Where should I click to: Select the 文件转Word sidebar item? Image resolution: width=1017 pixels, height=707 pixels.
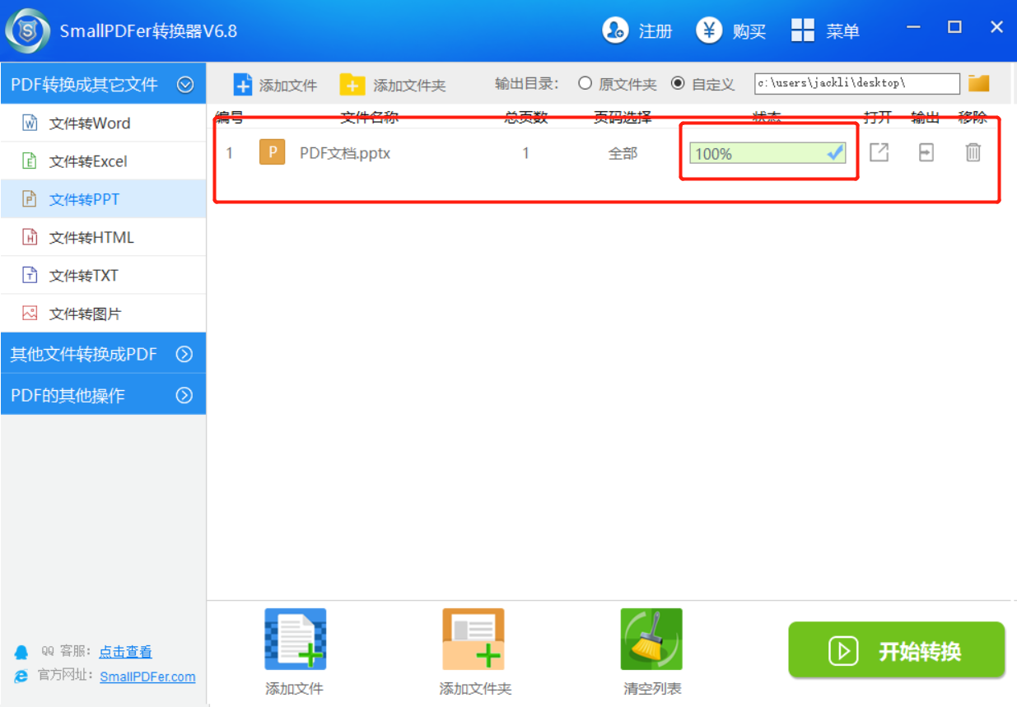103,123
